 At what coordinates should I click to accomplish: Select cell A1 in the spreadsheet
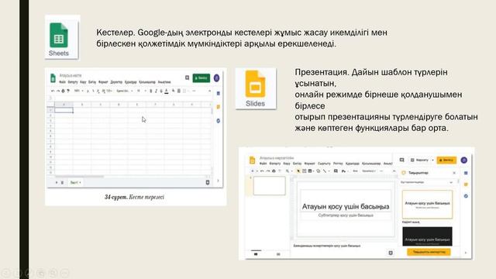click(64, 110)
